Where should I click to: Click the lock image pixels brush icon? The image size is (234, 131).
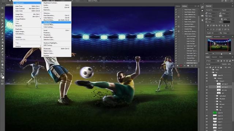[213, 67]
